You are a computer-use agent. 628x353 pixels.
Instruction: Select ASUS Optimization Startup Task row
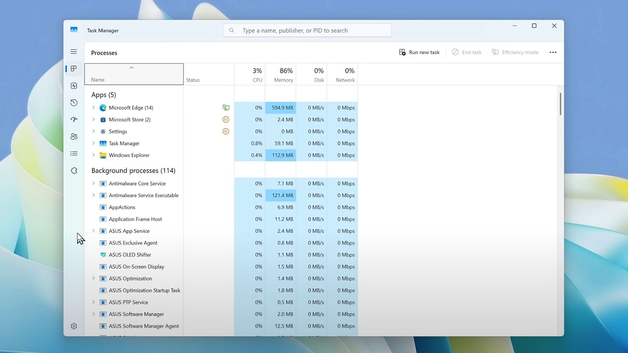(221, 290)
